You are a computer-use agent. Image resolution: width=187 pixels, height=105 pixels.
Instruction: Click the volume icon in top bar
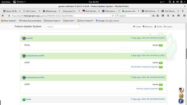coord(177,2)
